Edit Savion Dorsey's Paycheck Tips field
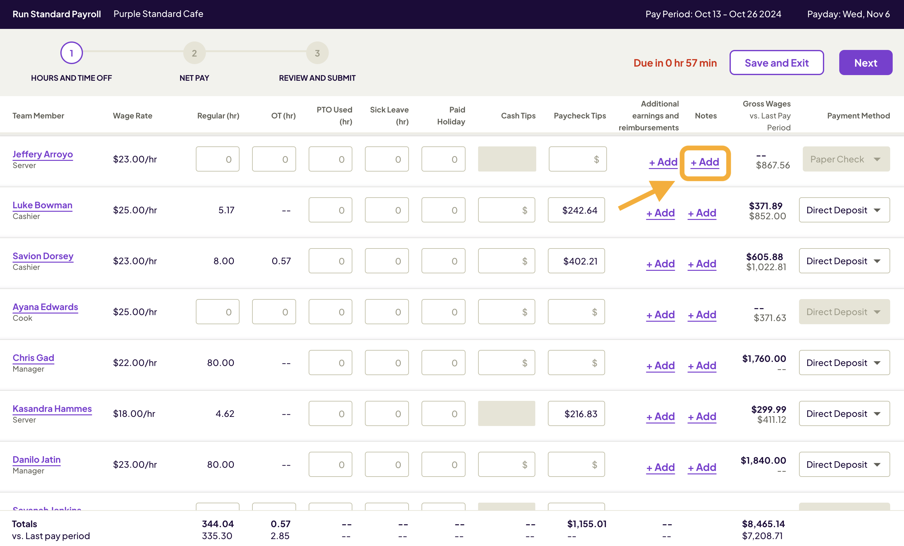Image resolution: width=904 pixels, height=546 pixels. click(576, 261)
